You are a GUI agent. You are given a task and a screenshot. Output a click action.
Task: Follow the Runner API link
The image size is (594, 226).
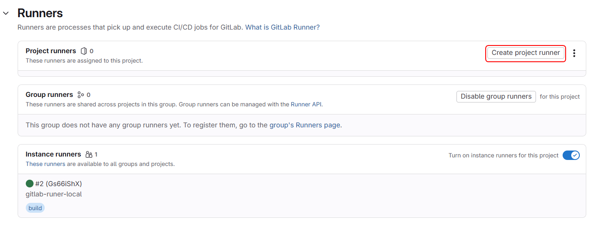pos(306,104)
